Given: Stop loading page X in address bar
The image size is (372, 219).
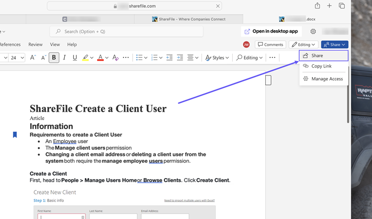Looking at the screenshot, I should (x=218, y=6).
